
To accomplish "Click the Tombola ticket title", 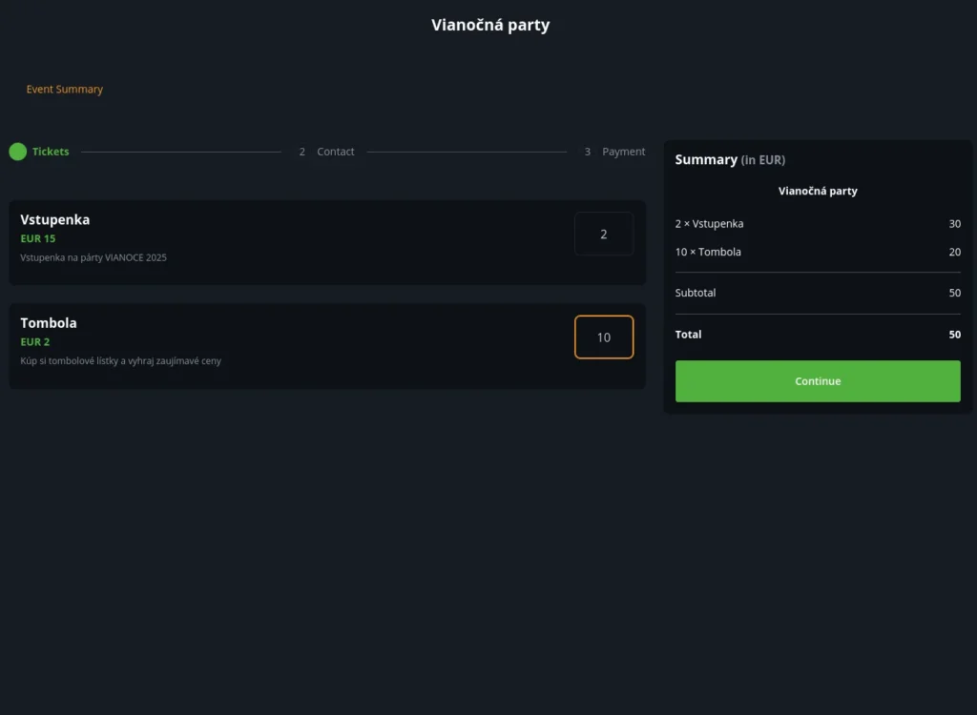I will (x=49, y=323).
